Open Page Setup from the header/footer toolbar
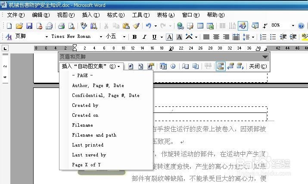 point(185,66)
